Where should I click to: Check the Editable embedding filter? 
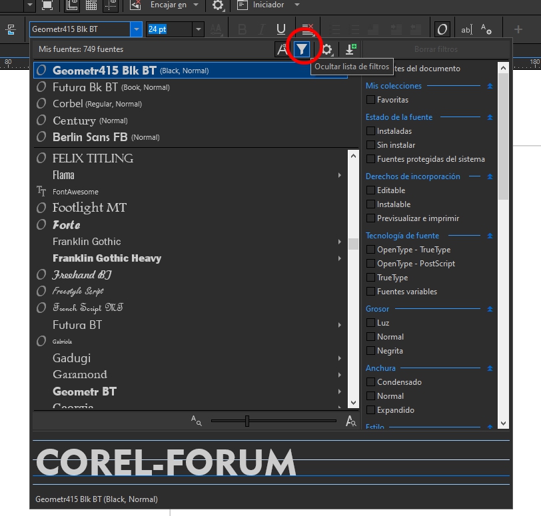pos(370,190)
